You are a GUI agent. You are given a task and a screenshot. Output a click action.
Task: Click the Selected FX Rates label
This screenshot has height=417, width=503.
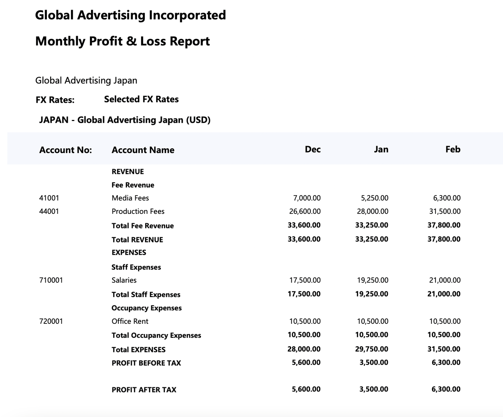click(x=141, y=99)
